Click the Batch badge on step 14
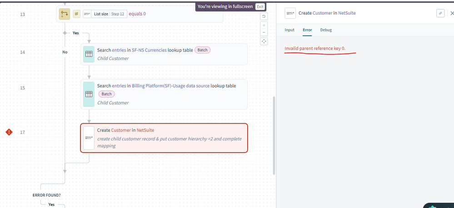This screenshot has width=454, height=208. coord(203,50)
